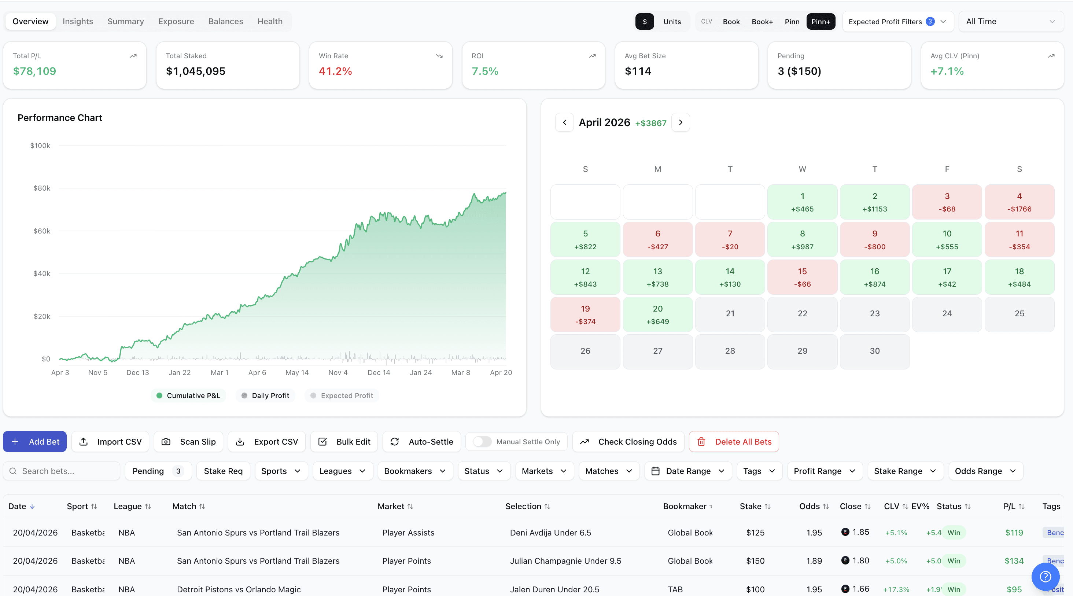The width and height of the screenshot is (1073, 596).
Task: Toggle Manual Settle Only switch
Action: (x=482, y=441)
